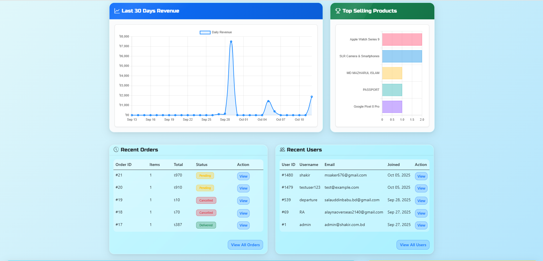This screenshot has width=543, height=261.
Task: View order #21 details
Action: pyautogui.click(x=243, y=176)
